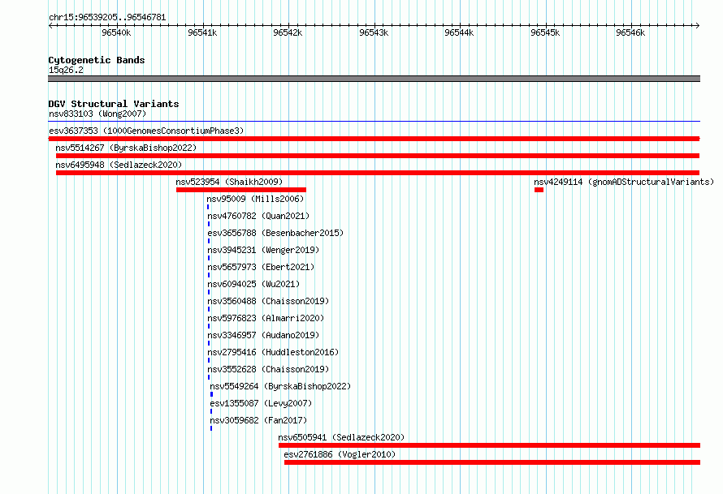The height and width of the screenshot is (494, 723).
Task: Click the 96541k ruler tick label
Action: point(202,32)
